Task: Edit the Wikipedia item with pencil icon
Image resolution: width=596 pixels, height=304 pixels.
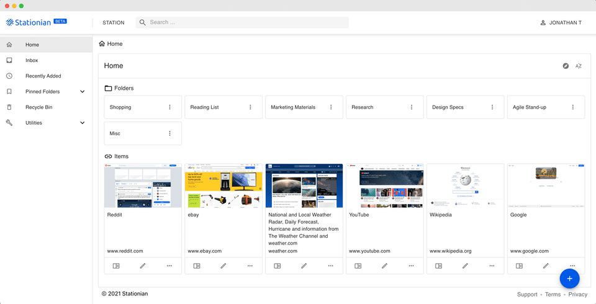Action: pos(465,266)
